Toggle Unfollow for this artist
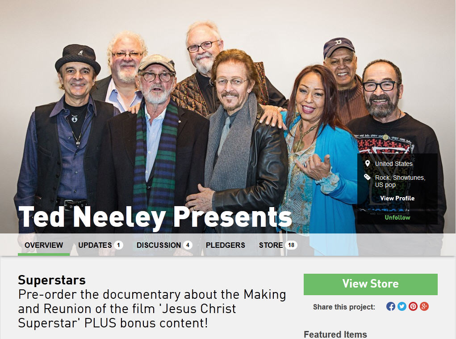The width and height of the screenshot is (456, 339). [x=397, y=217]
